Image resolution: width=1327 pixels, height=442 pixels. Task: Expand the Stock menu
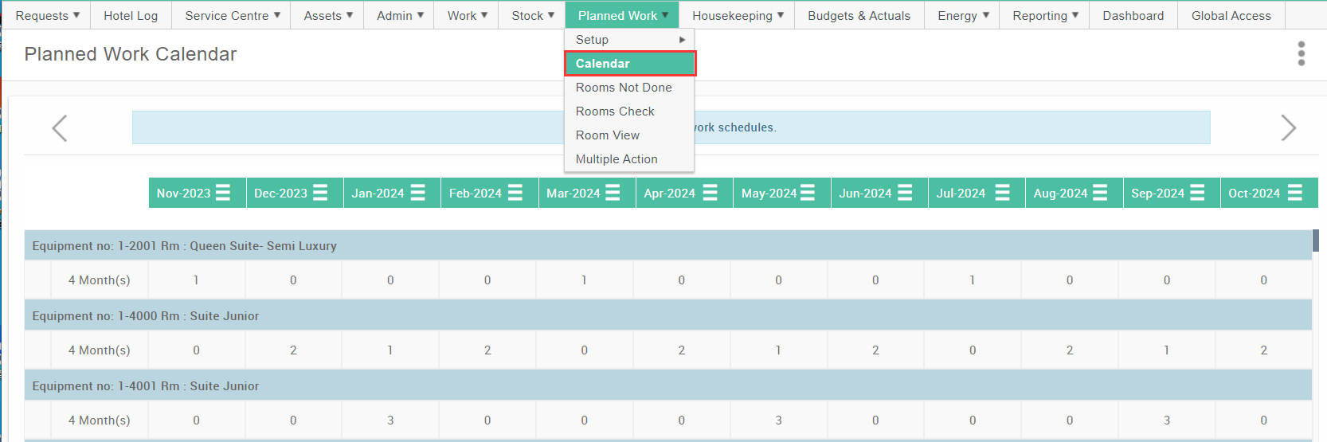pyautogui.click(x=532, y=15)
